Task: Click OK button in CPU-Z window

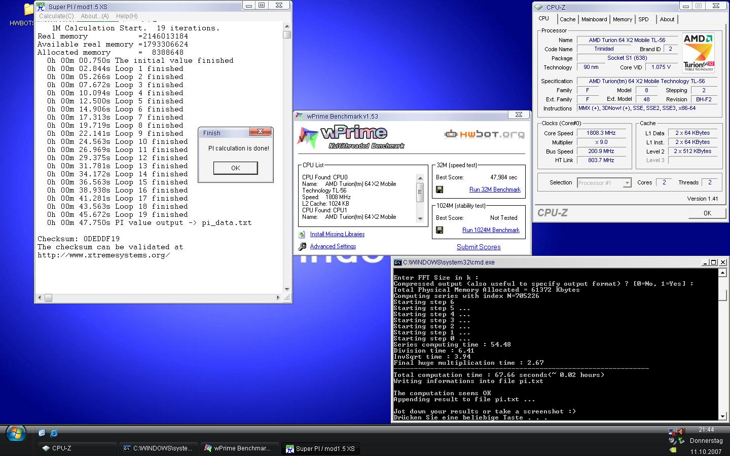Action: pos(707,213)
